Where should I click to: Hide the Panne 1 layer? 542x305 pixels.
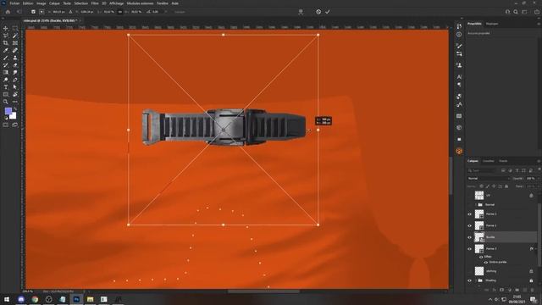pyautogui.click(x=469, y=225)
